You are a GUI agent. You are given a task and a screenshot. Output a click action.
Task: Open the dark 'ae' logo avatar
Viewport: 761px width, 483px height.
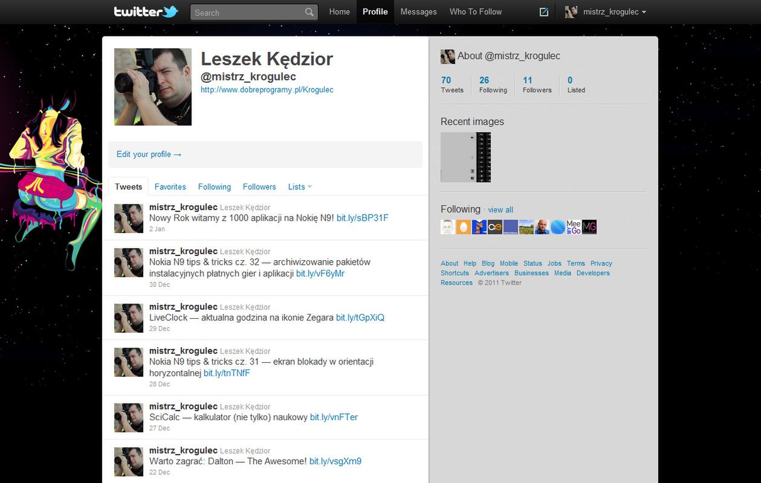click(x=495, y=227)
